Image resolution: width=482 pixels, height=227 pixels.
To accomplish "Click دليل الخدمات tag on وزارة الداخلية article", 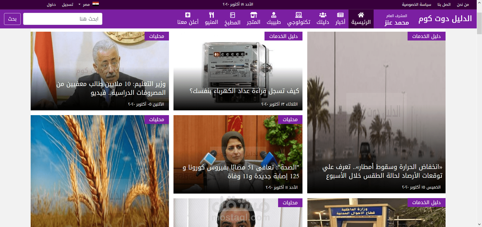I will point(426,202).
